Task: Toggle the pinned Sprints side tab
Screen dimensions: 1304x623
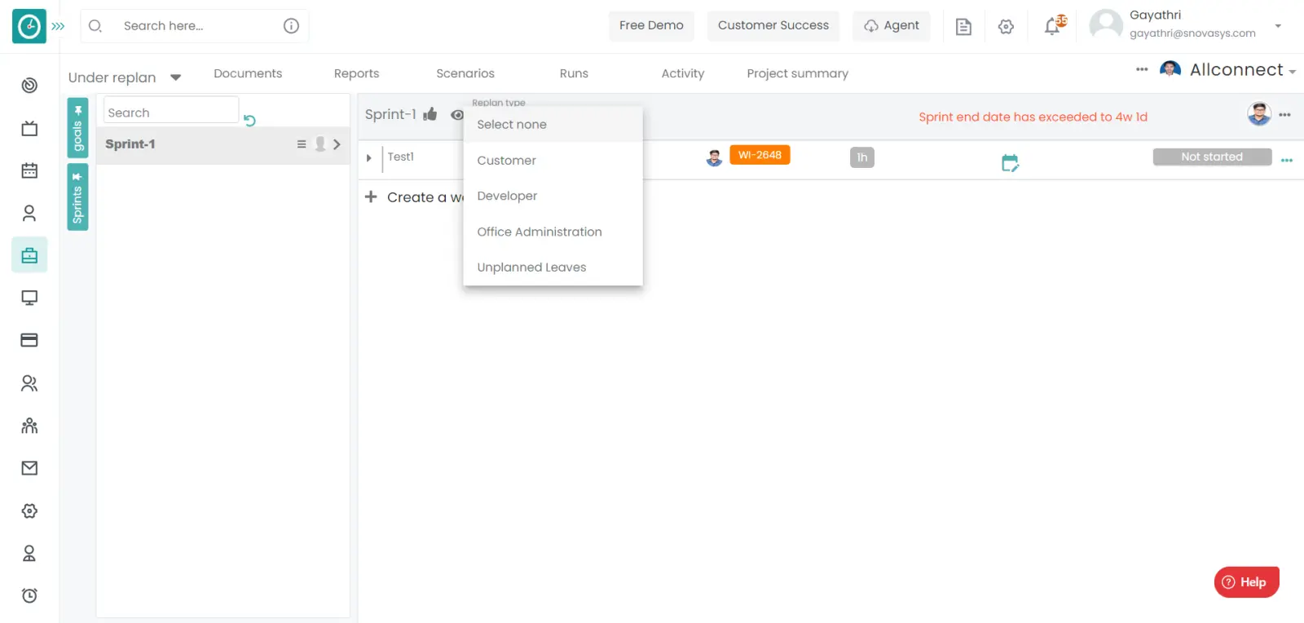Action: tap(77, 197)
